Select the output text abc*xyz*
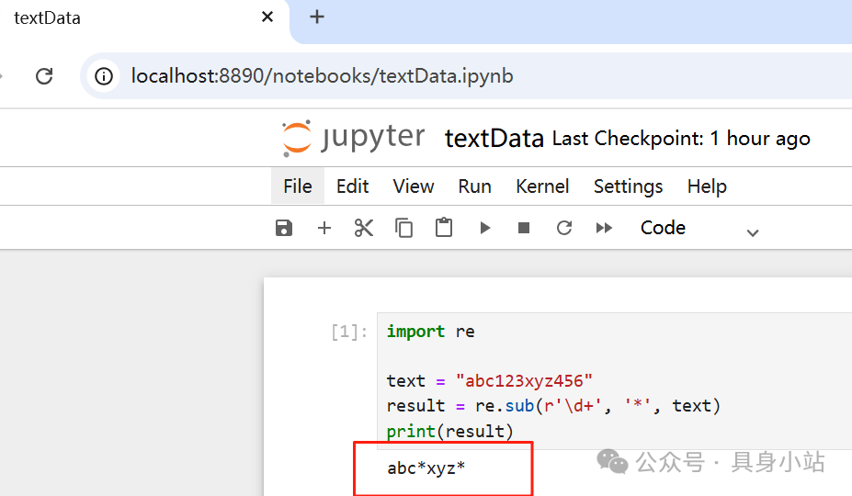This screenshot has height=496, width=852. 426,468
